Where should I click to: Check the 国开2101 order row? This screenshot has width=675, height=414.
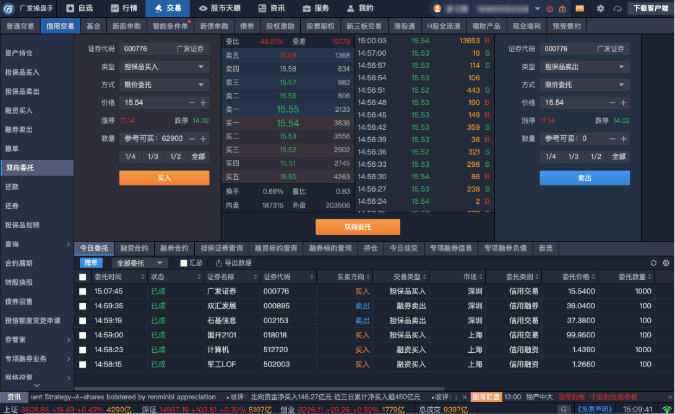83,336
